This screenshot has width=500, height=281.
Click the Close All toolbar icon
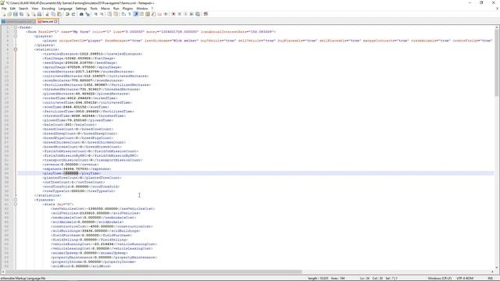(x=34, y=14)
